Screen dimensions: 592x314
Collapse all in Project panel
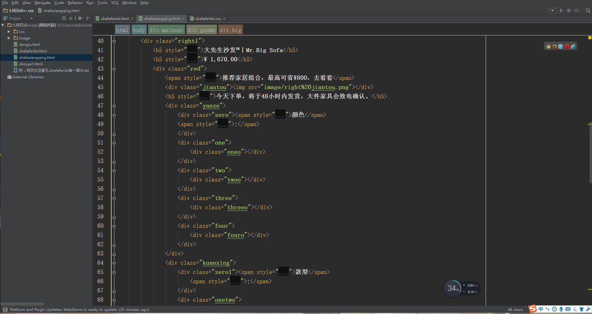click(x=71, y=18)
